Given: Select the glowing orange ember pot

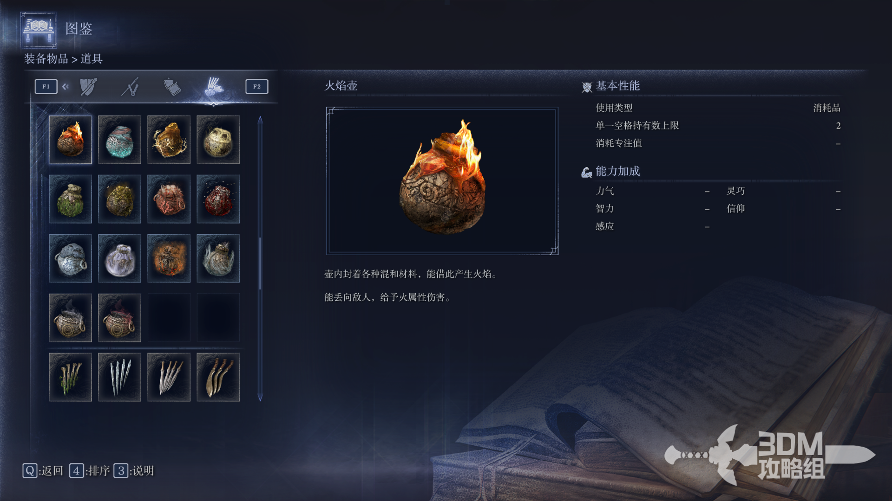Looking at the screenshot, I should click(169, 258).
